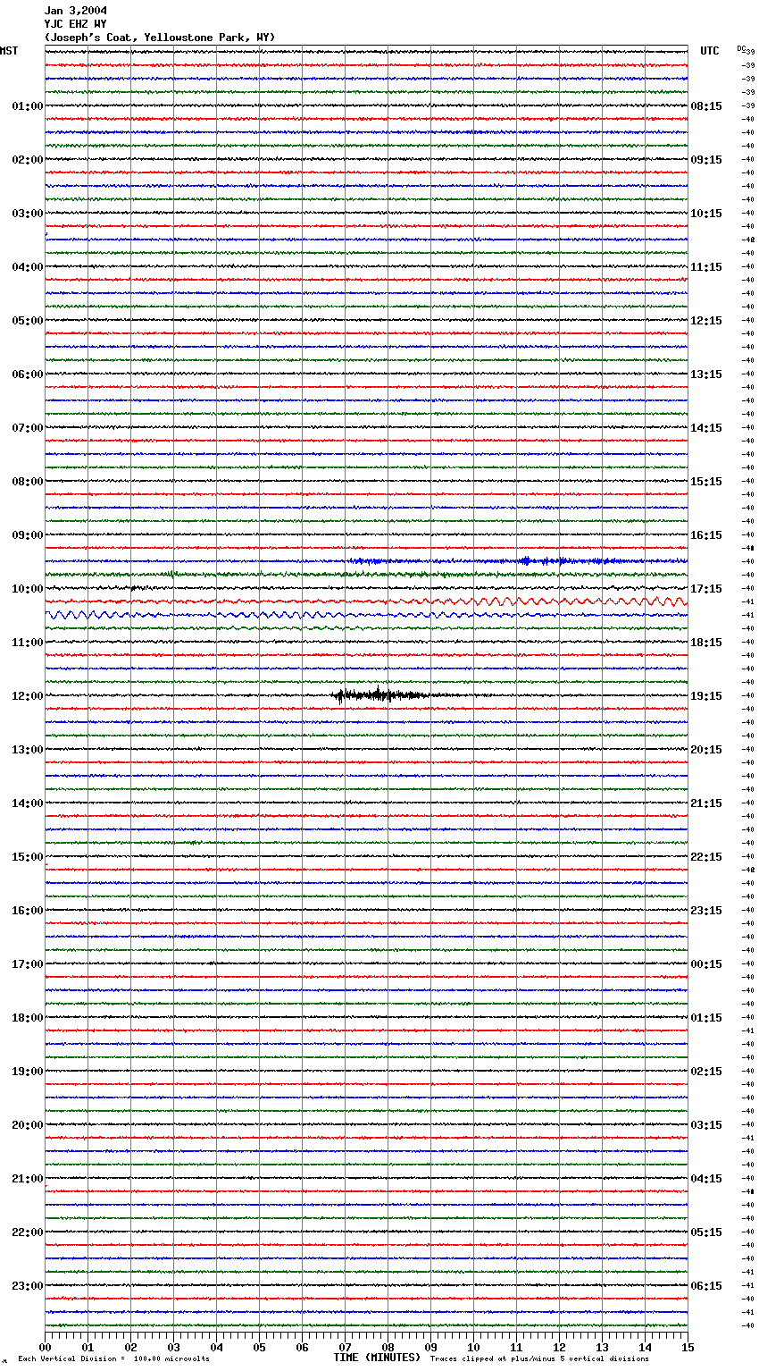The height and width of the screenshot is (1371, 759).
Task: Click the 10:15 UTC time label
Action: tap(706, 214)
